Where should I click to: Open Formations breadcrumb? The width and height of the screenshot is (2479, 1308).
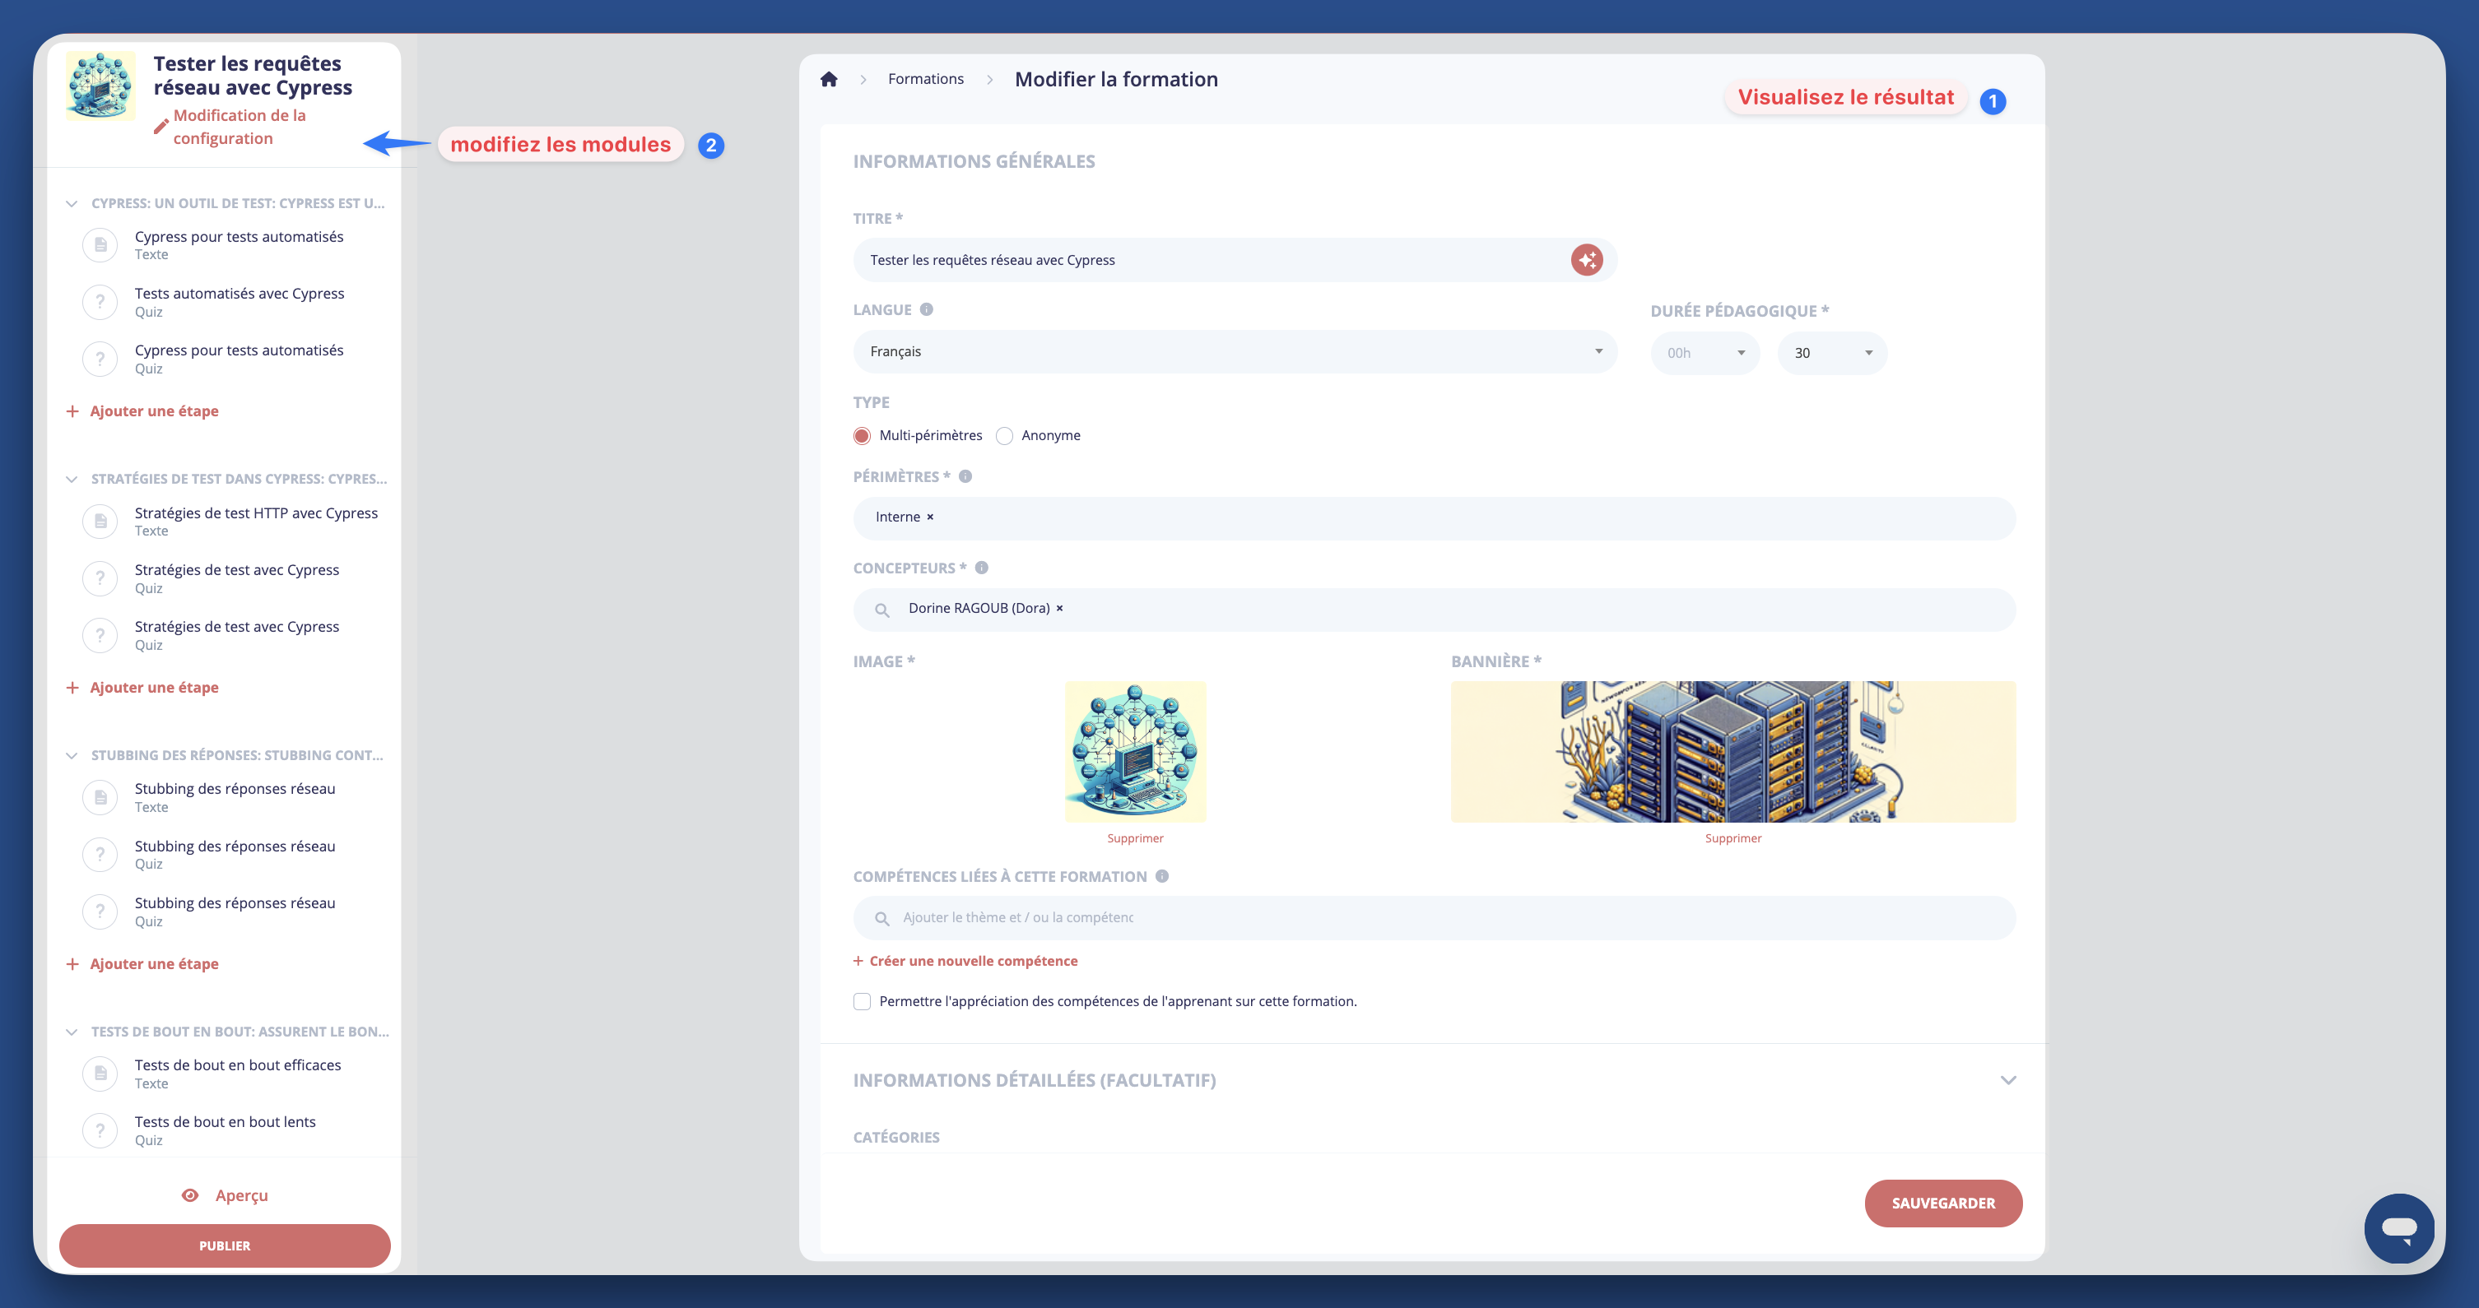(x=925, y=79)
